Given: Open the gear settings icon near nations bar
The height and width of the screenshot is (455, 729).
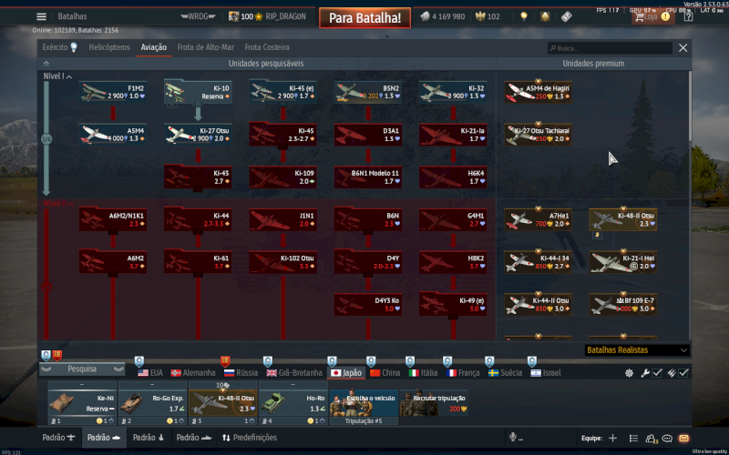Looking at the screenshot, I should [629, 373].
